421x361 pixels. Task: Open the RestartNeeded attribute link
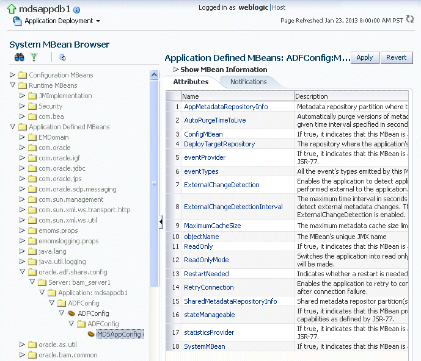(206, 274)
